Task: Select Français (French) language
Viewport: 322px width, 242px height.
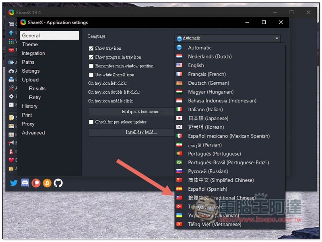Action: pos(230,74)
